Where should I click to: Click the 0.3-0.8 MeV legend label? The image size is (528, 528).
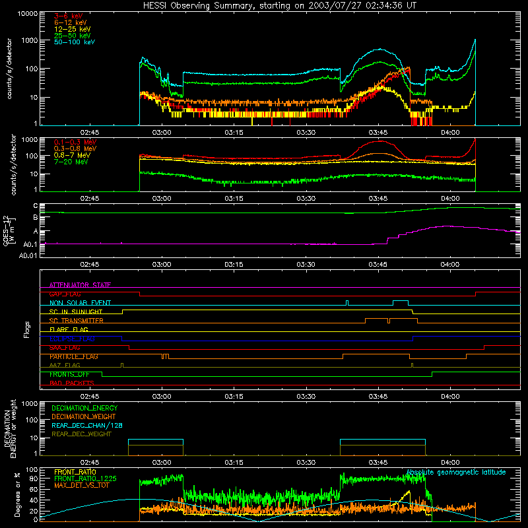(75, 148)
